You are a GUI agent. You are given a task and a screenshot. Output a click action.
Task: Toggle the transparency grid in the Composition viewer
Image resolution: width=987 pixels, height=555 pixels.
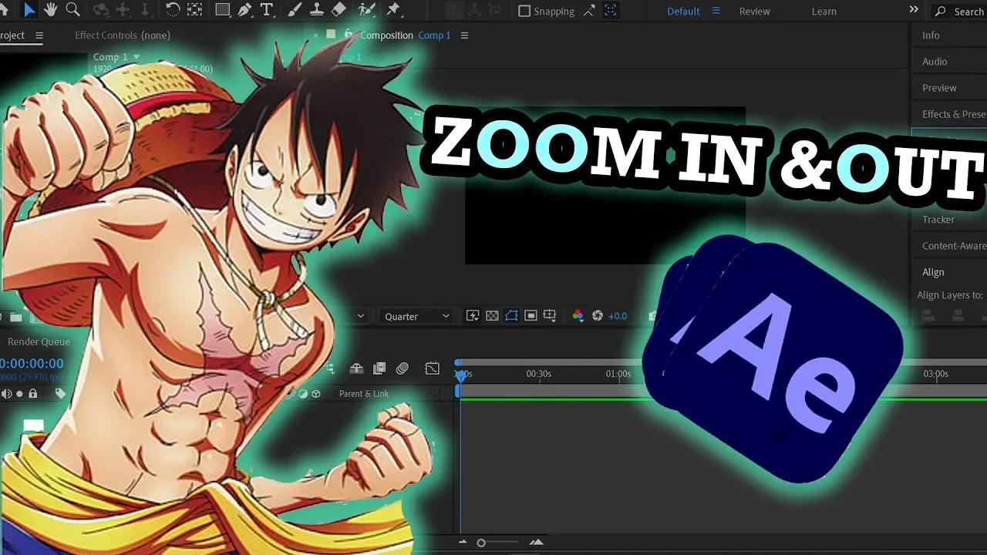click(x=491, y=315)
